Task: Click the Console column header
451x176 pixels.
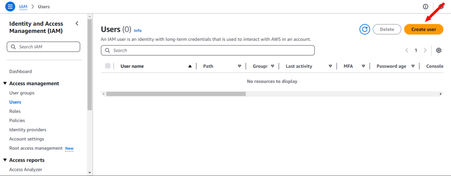Action: coord(435,66)
